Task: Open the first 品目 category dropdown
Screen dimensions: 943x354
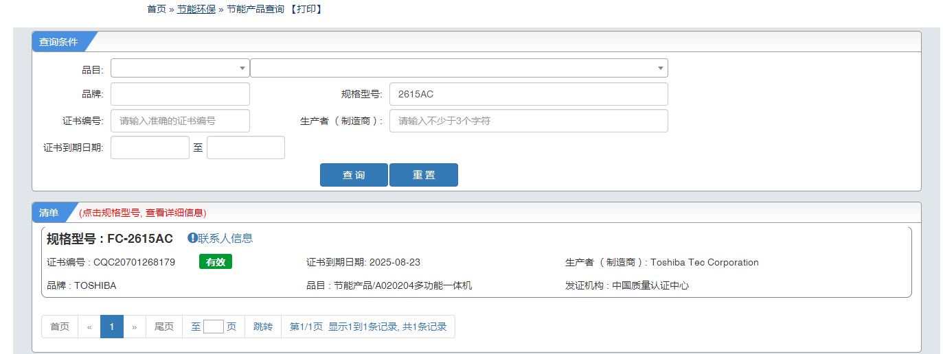Action: pos(180,68)
